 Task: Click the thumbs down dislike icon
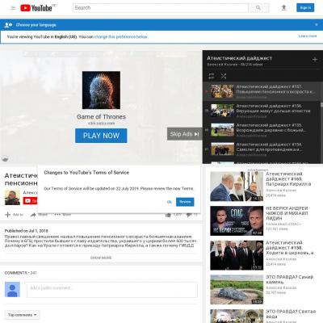(189, 215)
